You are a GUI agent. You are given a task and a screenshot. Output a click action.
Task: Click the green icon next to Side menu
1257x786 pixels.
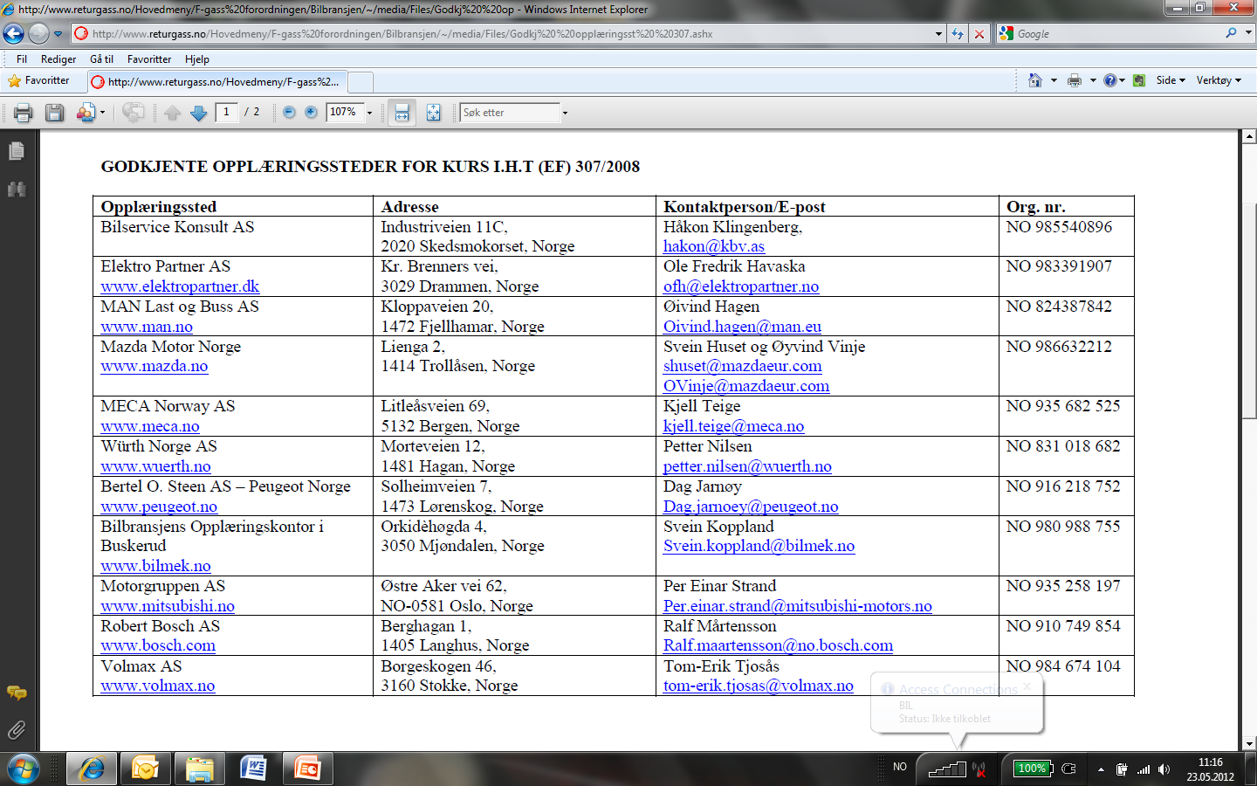click(1139, 80)
